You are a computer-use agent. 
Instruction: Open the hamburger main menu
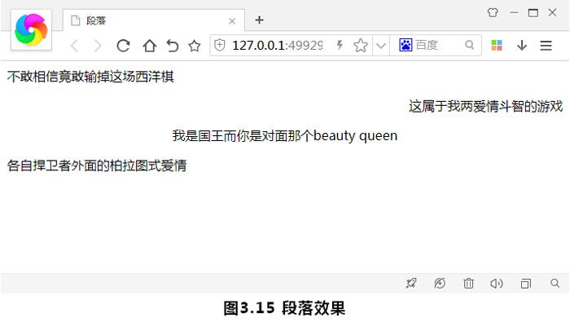pyautogui.click(x=546, y=46)
